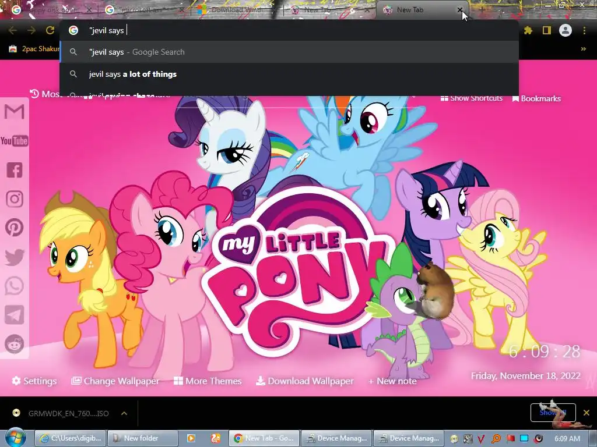Click the taskbar clock showing 6:09 AM

coord(567,438)
